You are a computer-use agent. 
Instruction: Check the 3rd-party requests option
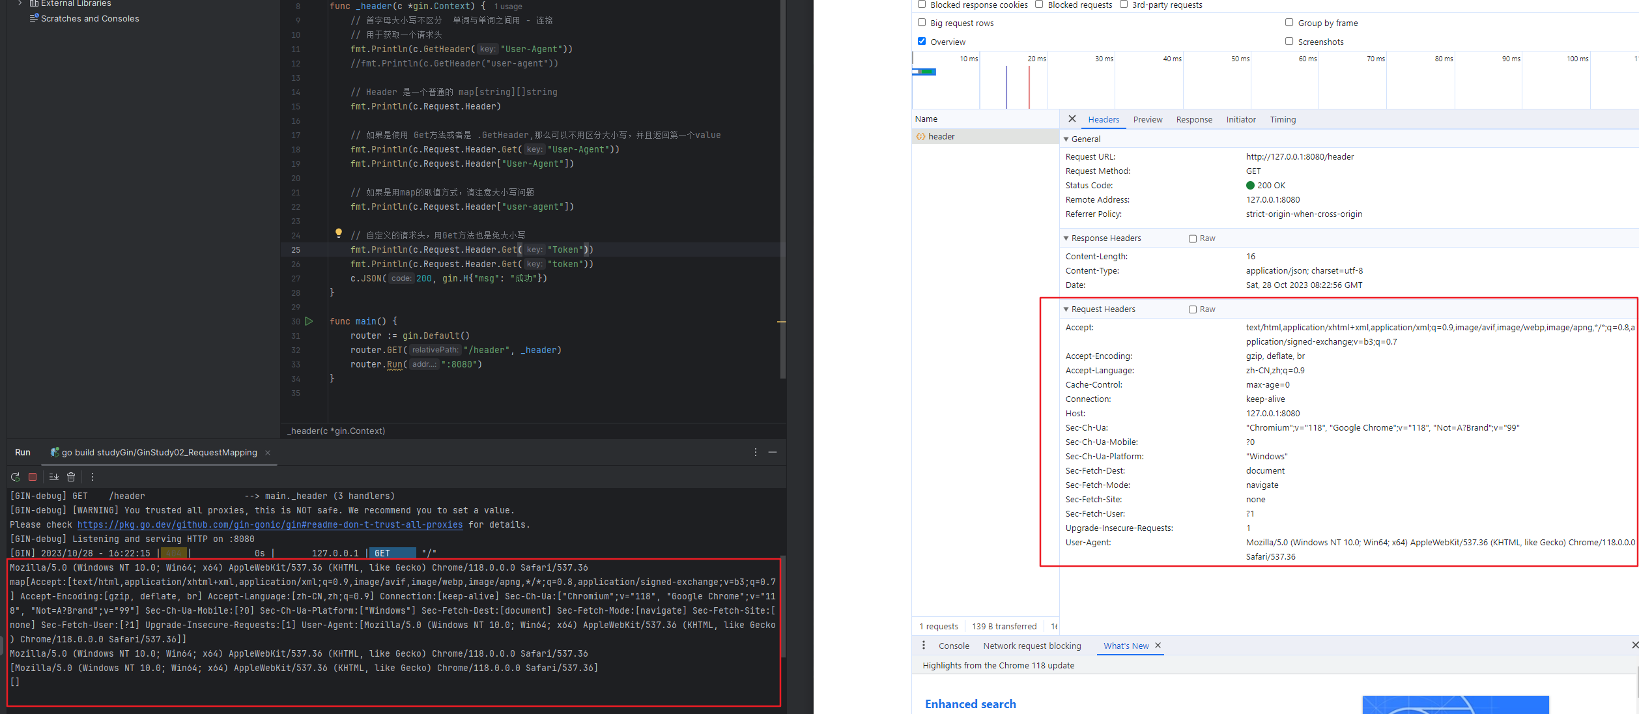[1124, 5]
